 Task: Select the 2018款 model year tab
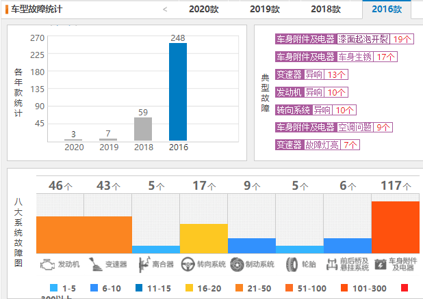pyautogui.click(x=325, y=10)
